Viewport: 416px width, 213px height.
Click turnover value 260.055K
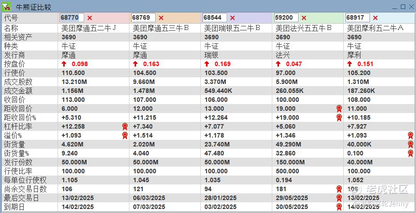click(290, 91)
